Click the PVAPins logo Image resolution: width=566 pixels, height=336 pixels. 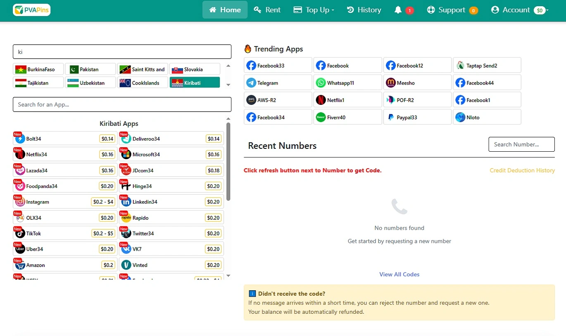(x=32, y=10)
